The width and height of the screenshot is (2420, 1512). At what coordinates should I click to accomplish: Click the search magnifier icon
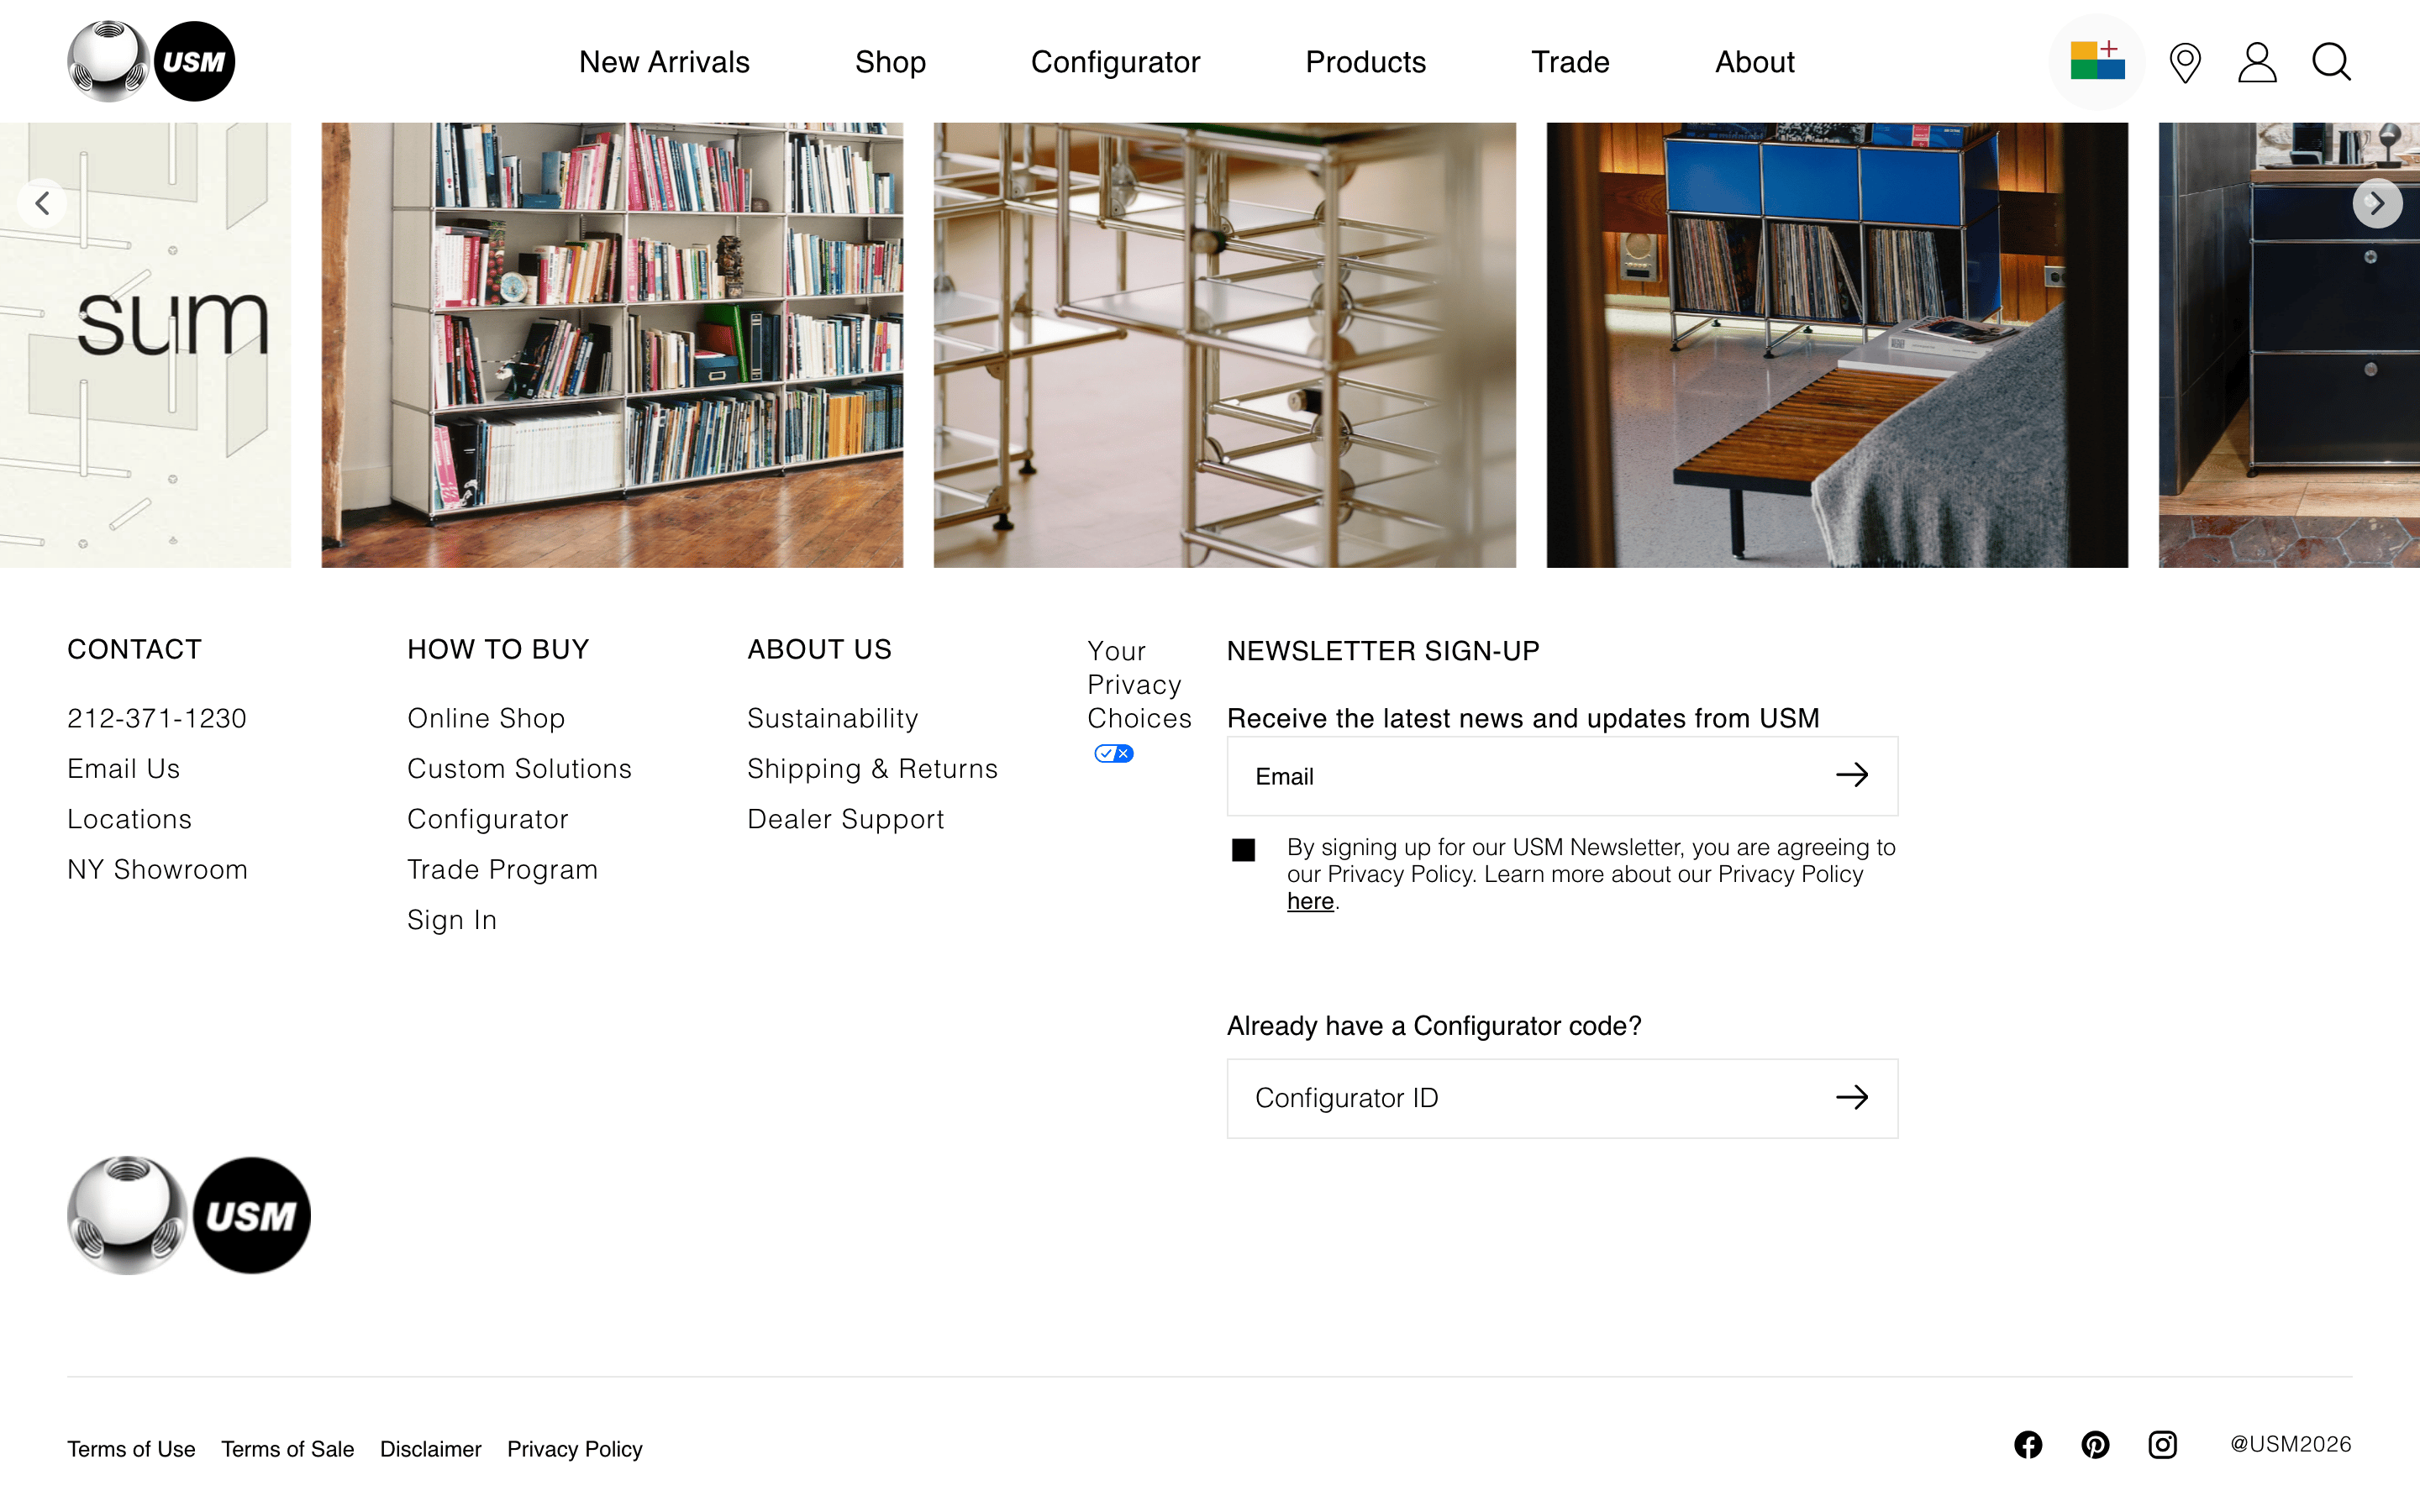2331,62
